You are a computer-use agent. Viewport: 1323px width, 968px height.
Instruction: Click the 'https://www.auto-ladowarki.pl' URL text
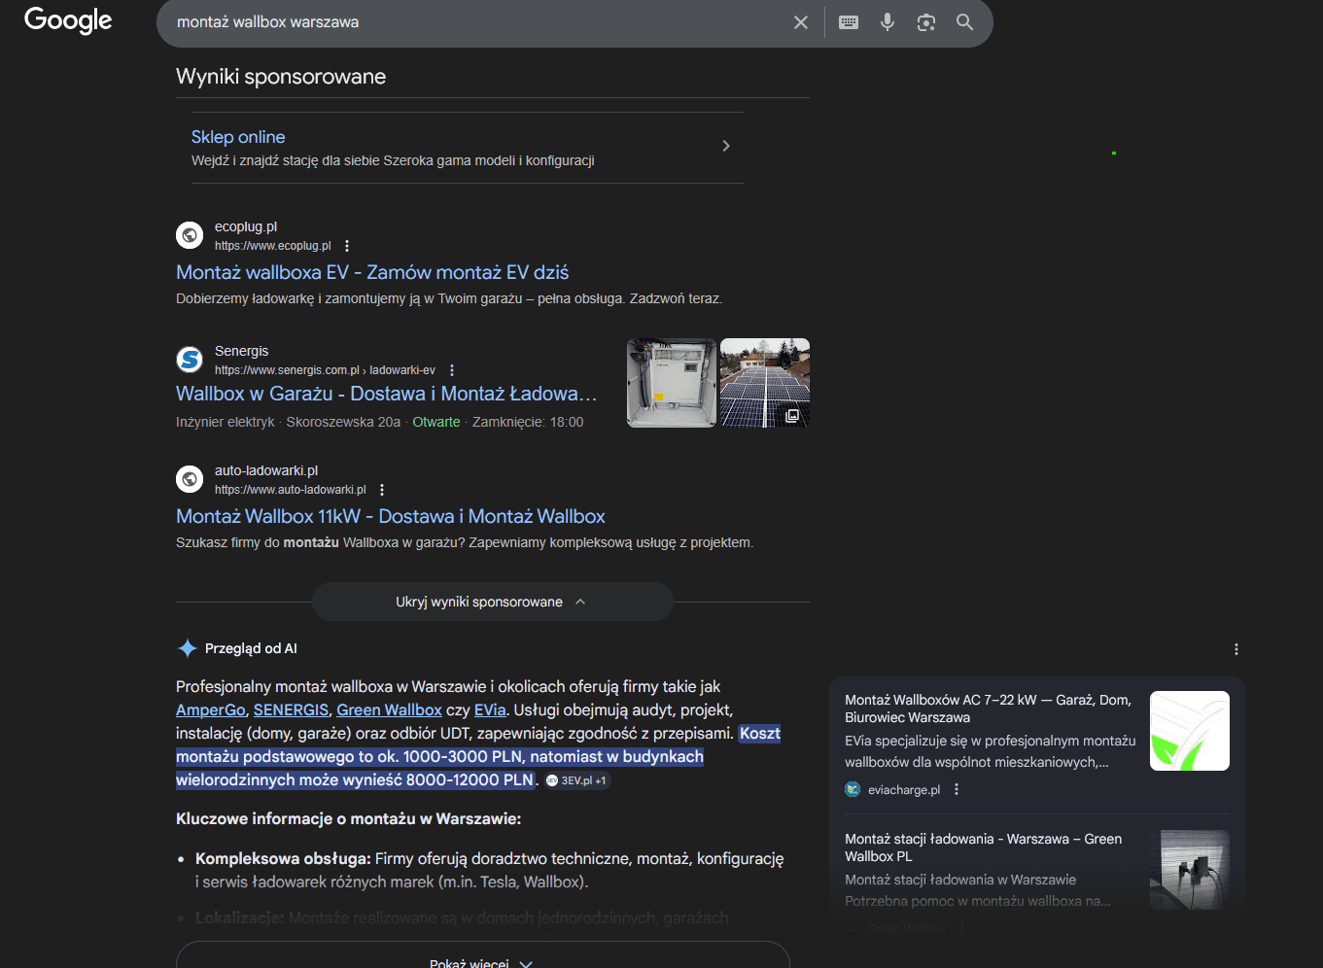tap(291, 490)
